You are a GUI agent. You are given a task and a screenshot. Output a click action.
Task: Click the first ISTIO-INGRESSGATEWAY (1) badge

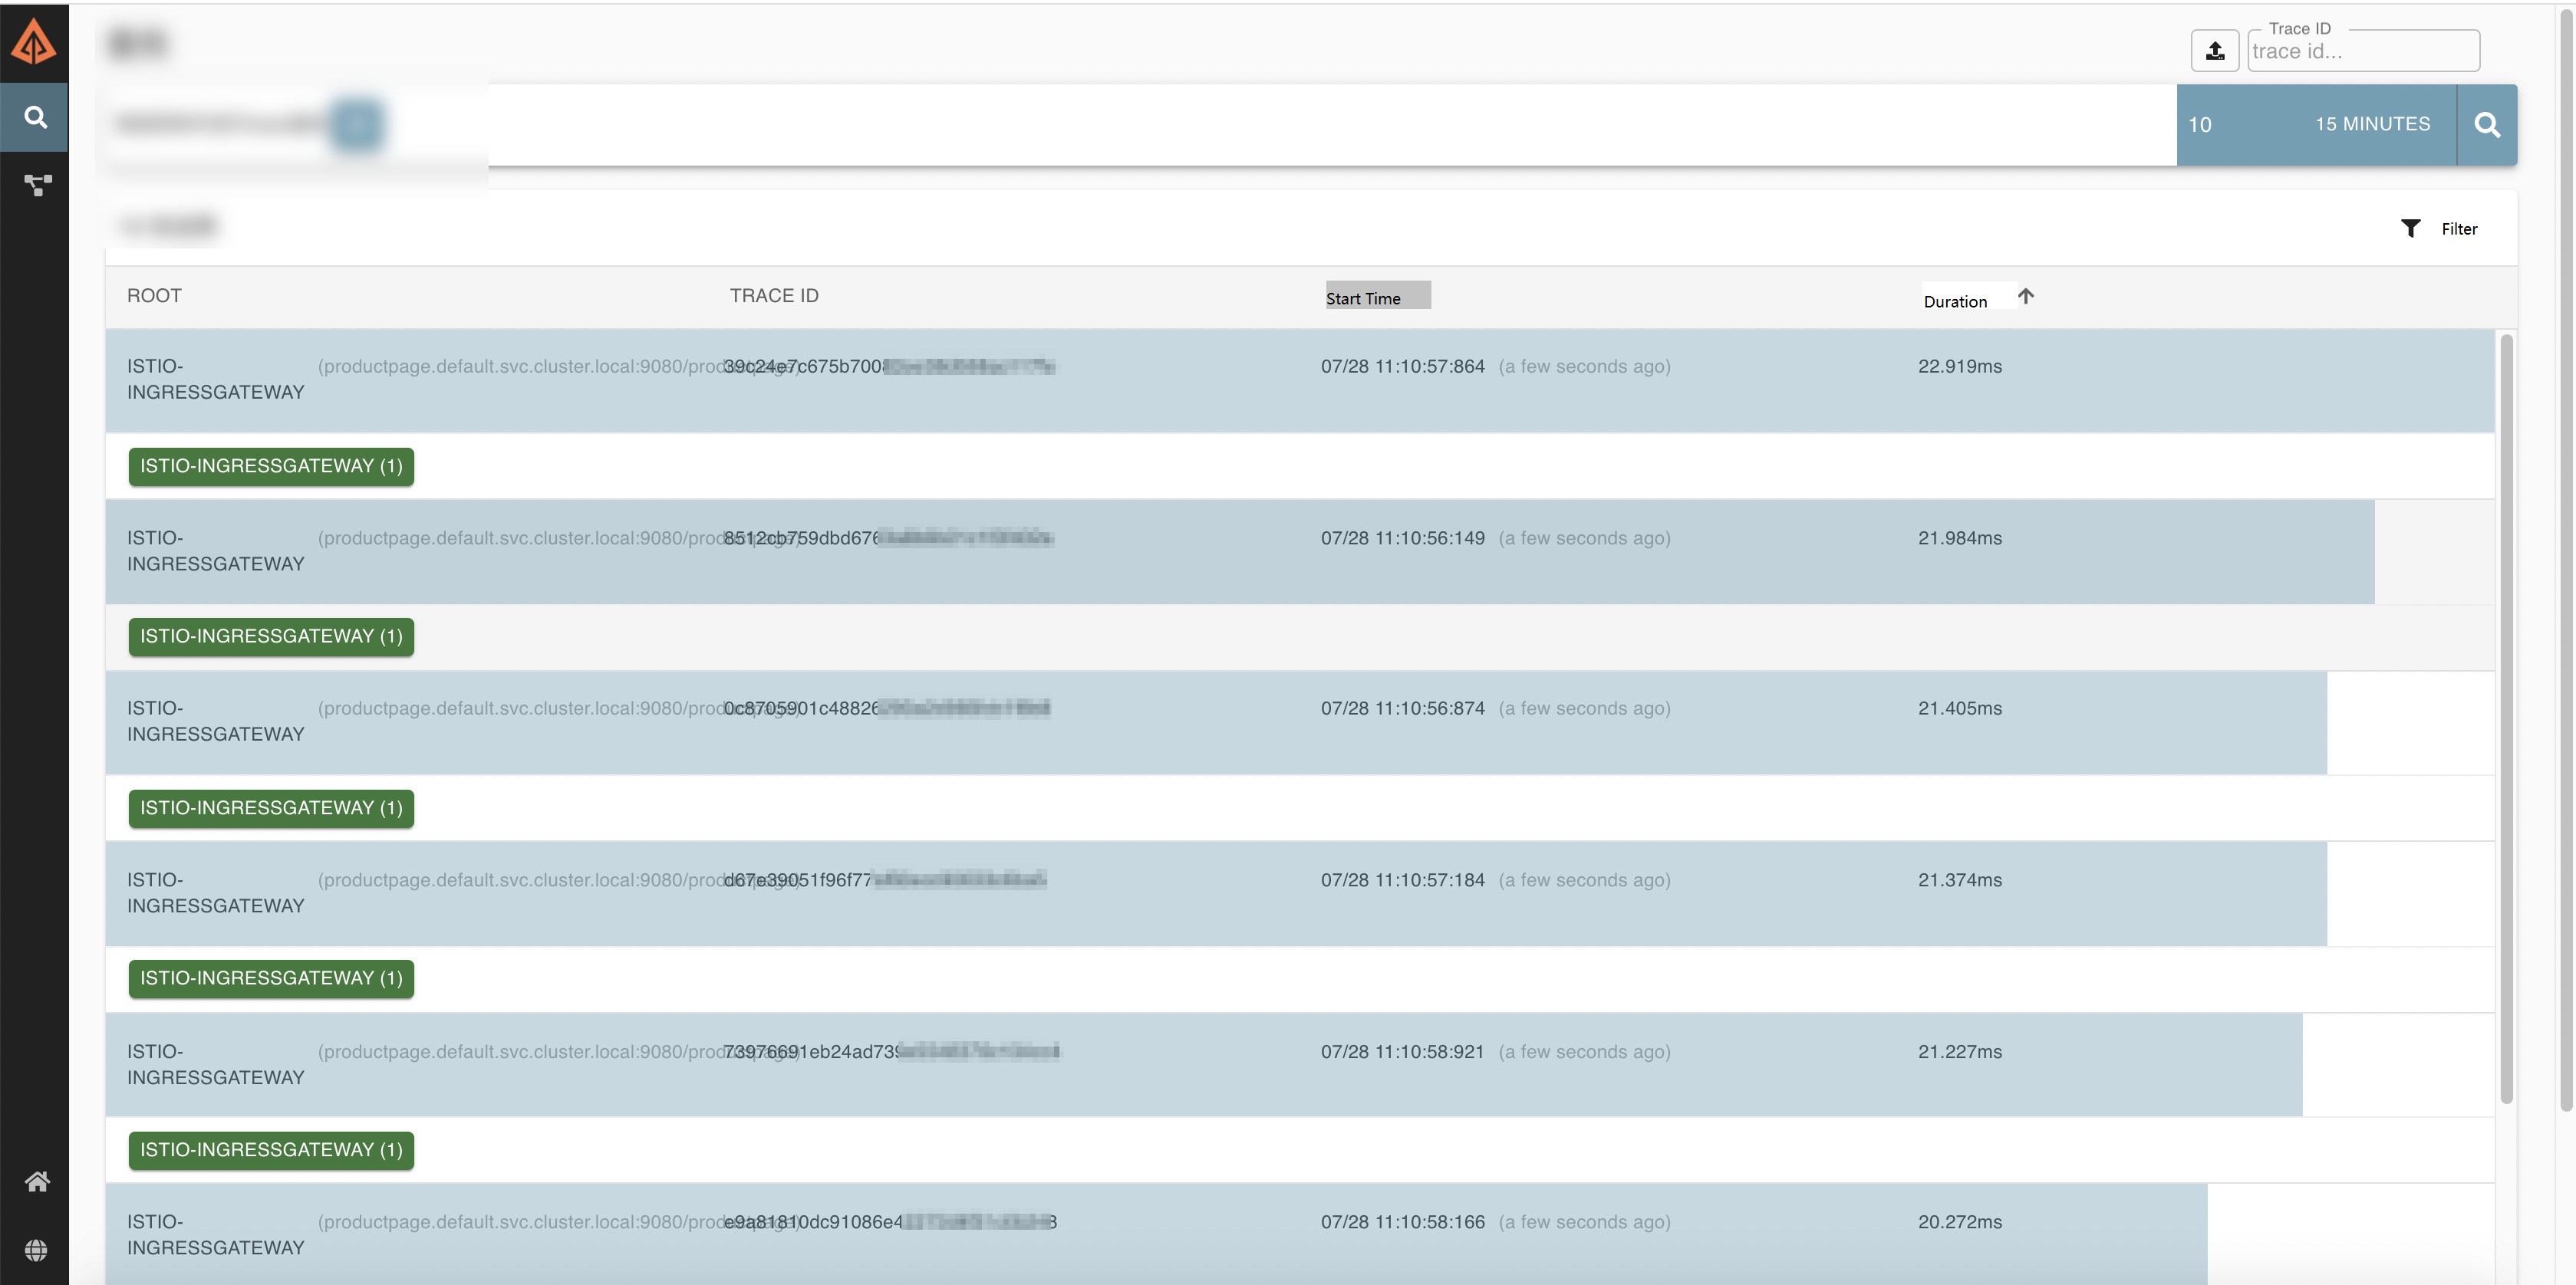[271, 467]
